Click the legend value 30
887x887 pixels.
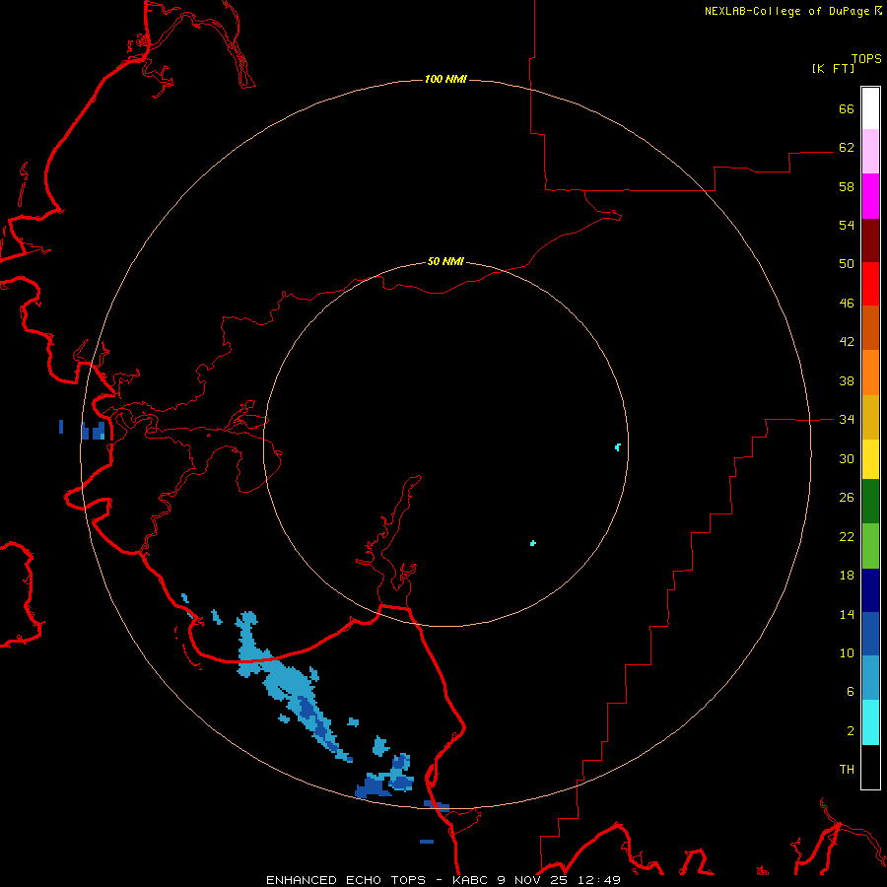point(847,458)
